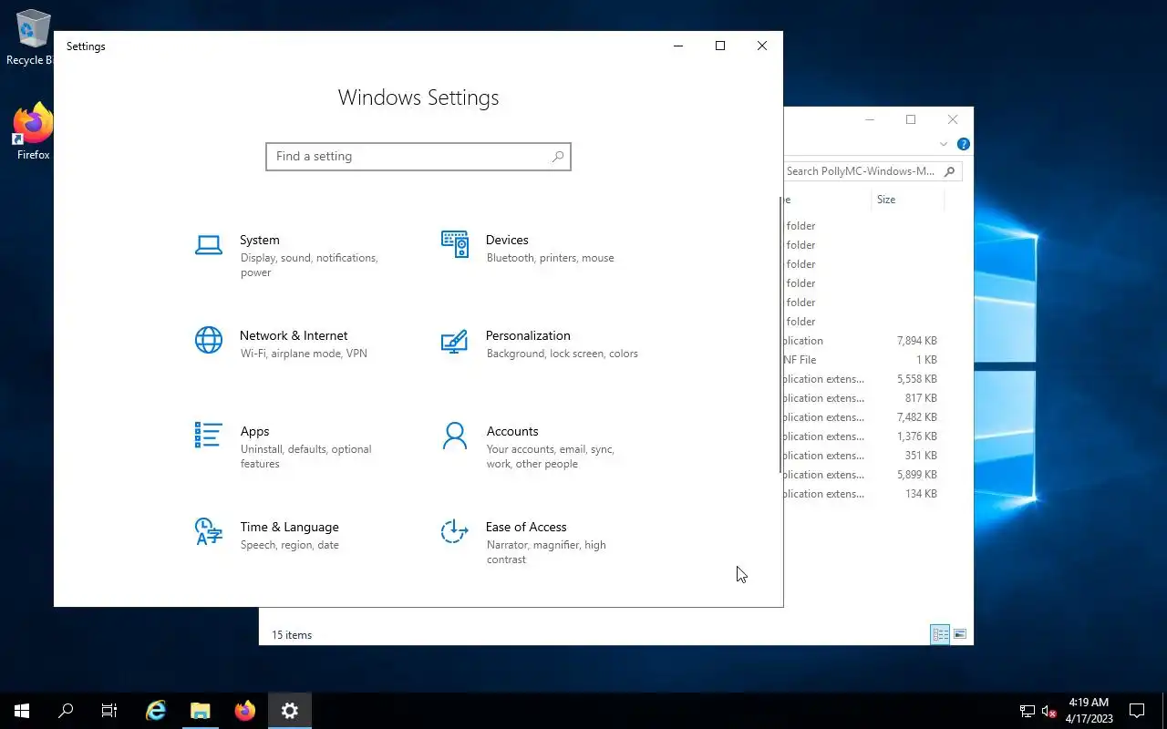Open the Accounts person icon
The image size is (1167, 729).
pos(454,436)
